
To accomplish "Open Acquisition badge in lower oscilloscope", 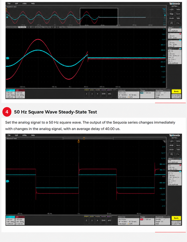I will 163,220.
